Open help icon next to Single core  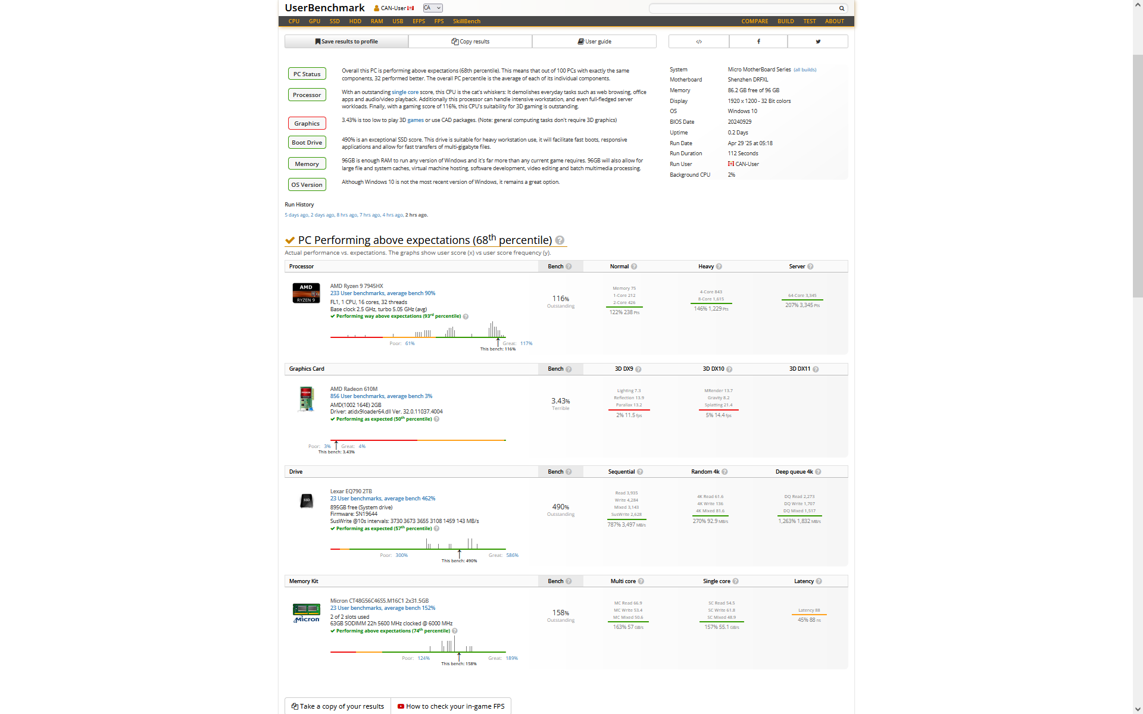[x=736, y=581]
